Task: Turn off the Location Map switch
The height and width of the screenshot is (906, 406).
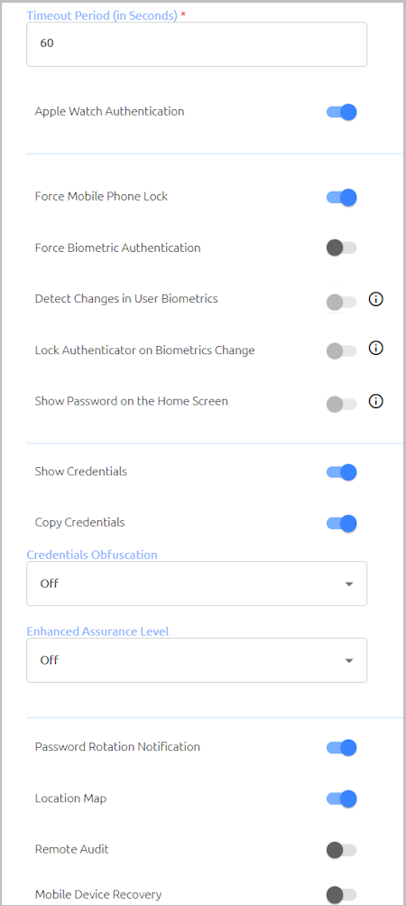Action: pyautogui.click(x=341, y=799)
